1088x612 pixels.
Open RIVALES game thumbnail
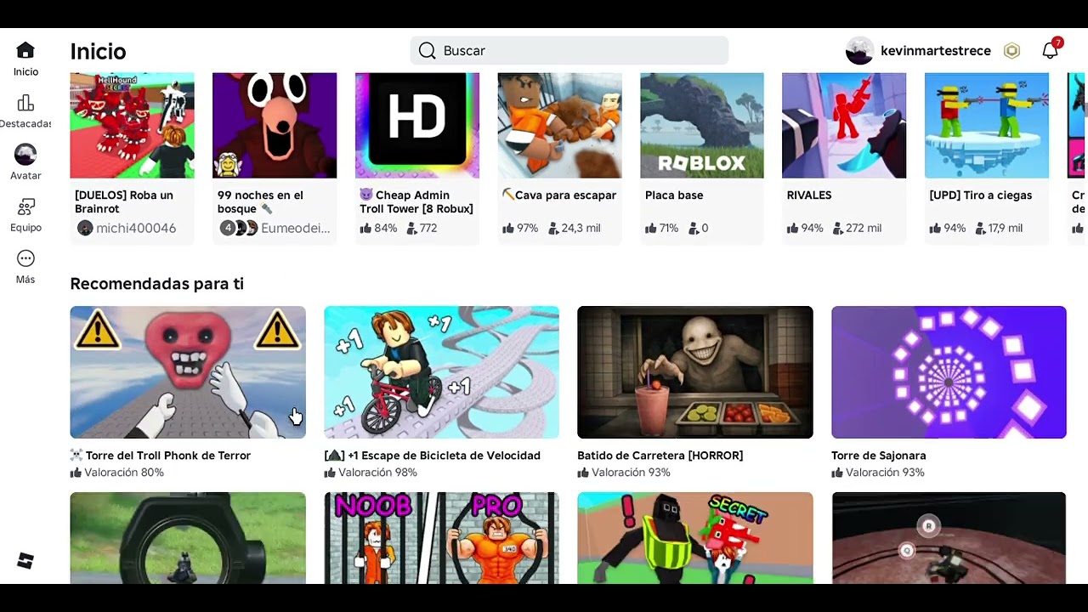[x=844, y=126]
